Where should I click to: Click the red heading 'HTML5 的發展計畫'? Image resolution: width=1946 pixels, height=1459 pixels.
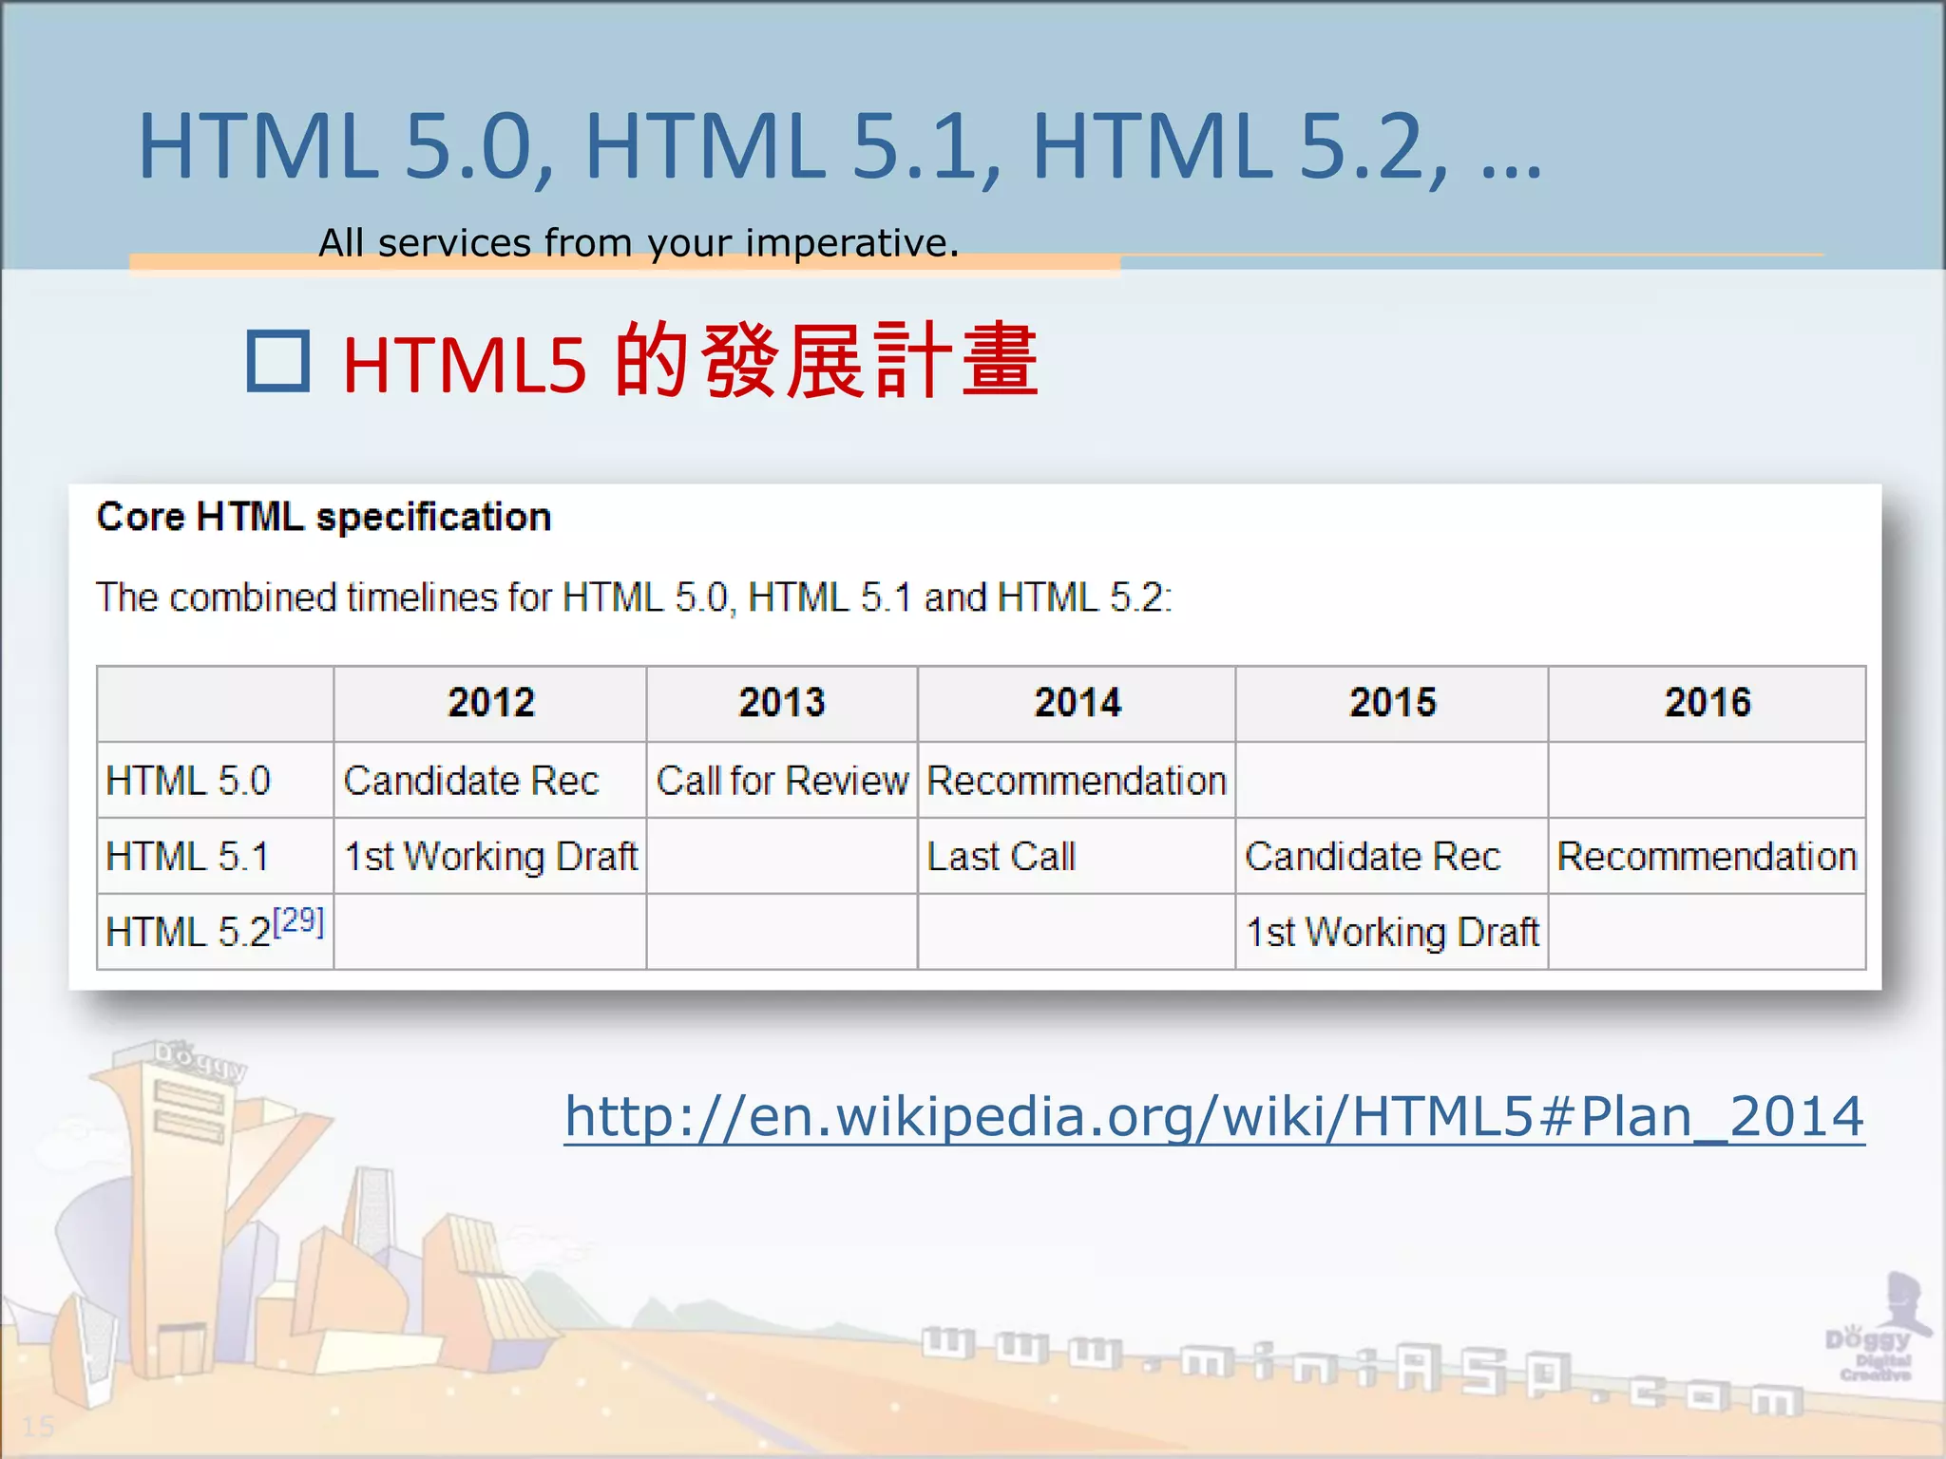[x=691, y=362]
